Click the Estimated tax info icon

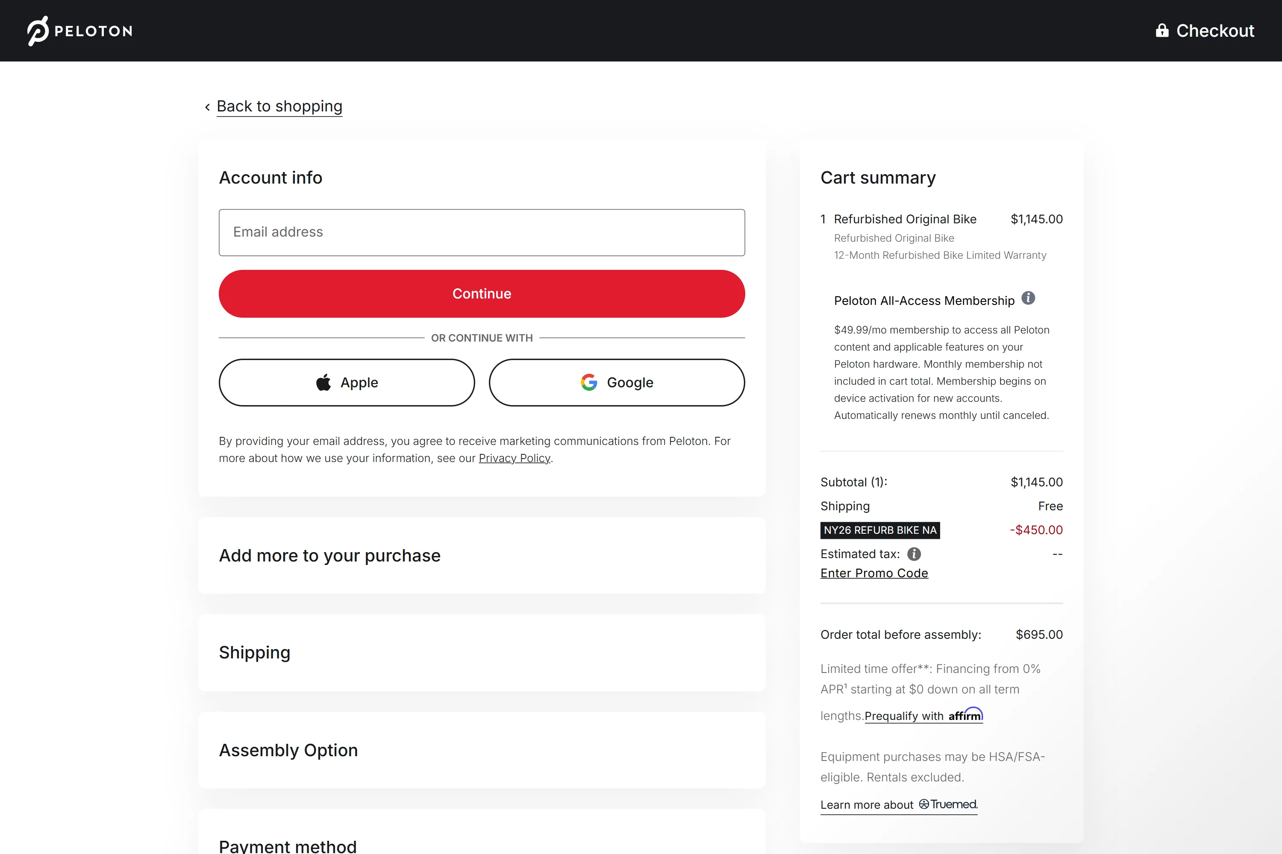coord(914,554)
